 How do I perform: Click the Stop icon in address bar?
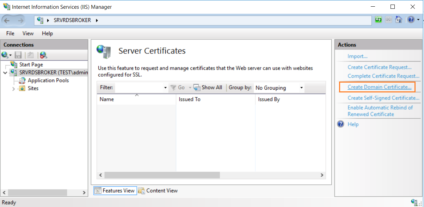[x=388, y=20]
